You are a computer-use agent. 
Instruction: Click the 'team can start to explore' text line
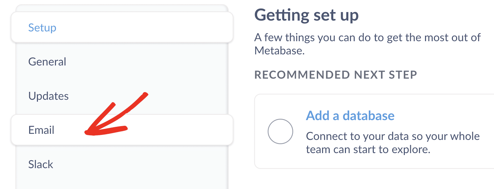pos(368,150)
